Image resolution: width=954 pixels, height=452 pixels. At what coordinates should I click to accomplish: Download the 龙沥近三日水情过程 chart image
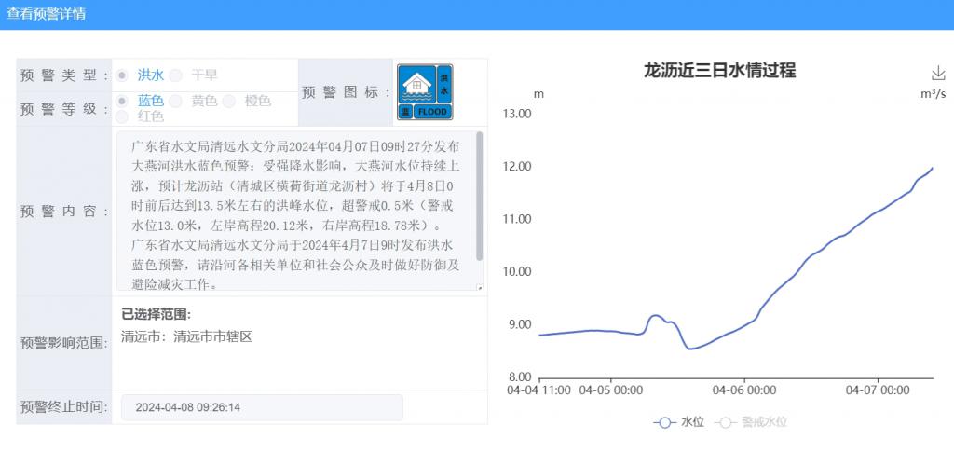(x=937, y=74)
